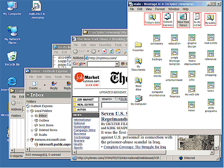Open the Favorites folder in Montage
Image resolution: width=224 pixels, height=168 pixels.
[138, 46]
